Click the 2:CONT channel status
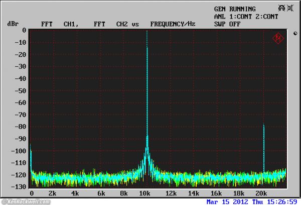The width and height of the screenshot is (301, 205). (267, 17)
